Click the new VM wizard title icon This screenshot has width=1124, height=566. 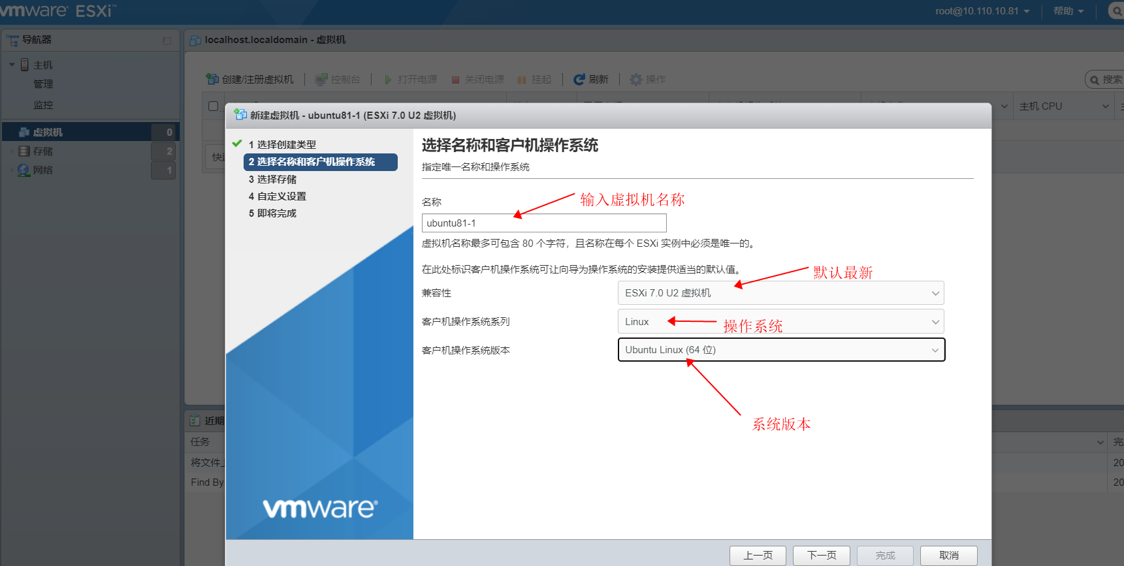click(x=240, y=115)
